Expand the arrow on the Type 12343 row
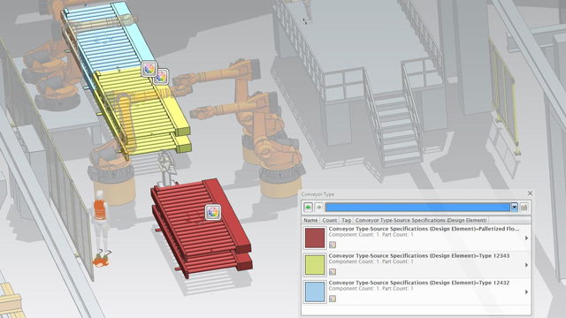Image resolution: width=566 pixels, height=318 pixels. click(x=526, y=265)
